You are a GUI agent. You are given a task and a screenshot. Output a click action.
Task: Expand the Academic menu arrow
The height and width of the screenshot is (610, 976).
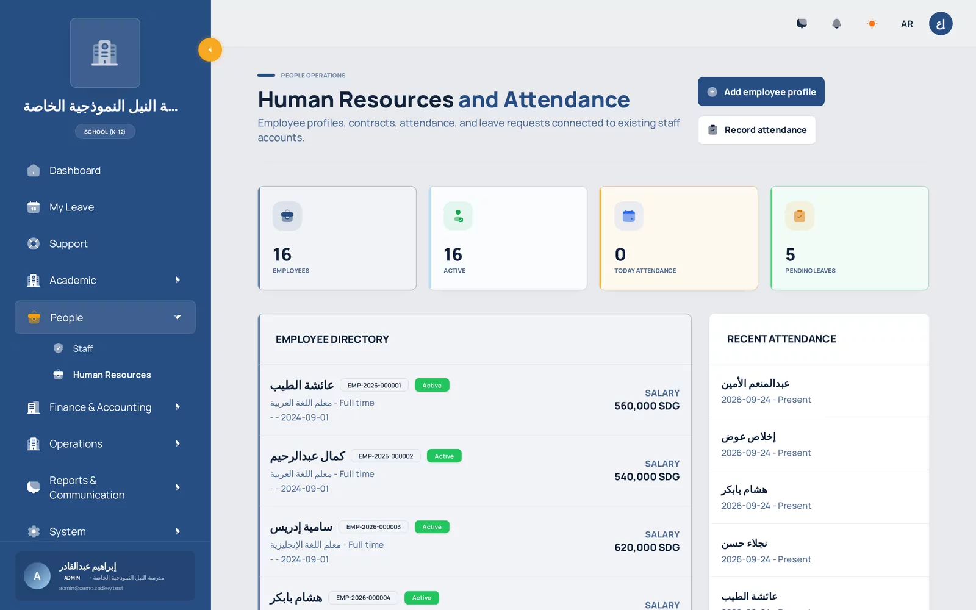pos(178,280)
